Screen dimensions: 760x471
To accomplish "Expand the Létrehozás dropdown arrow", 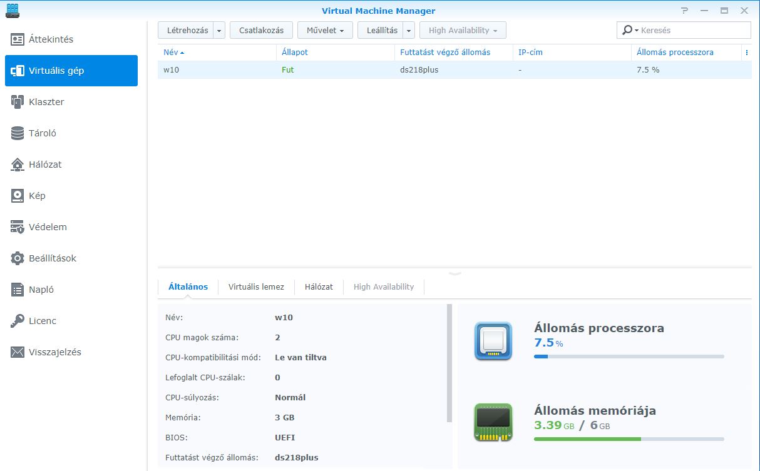I will [x=219, y=31].
